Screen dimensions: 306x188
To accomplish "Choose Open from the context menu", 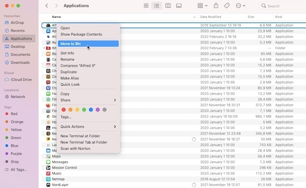I will click(88, 28).
